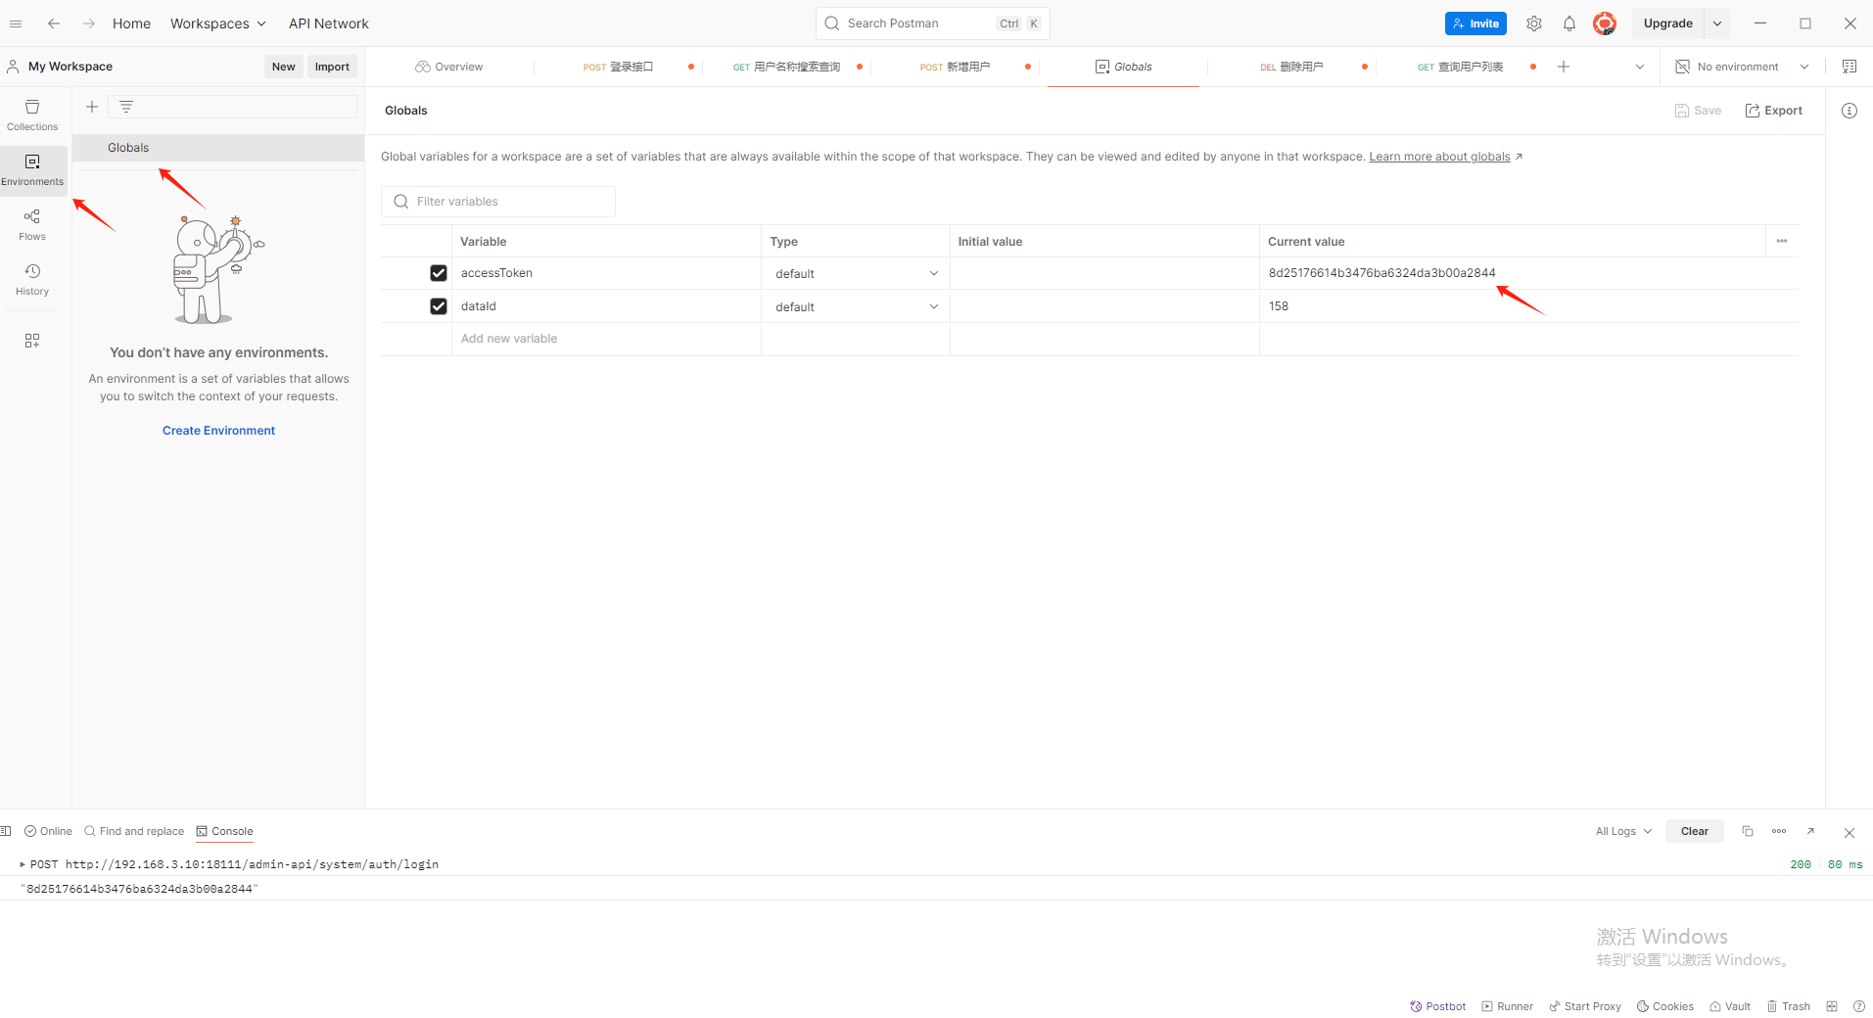Open the POST 新增用户 request tab
The image size is (1873, 1018).
click(x=958, y=66)
